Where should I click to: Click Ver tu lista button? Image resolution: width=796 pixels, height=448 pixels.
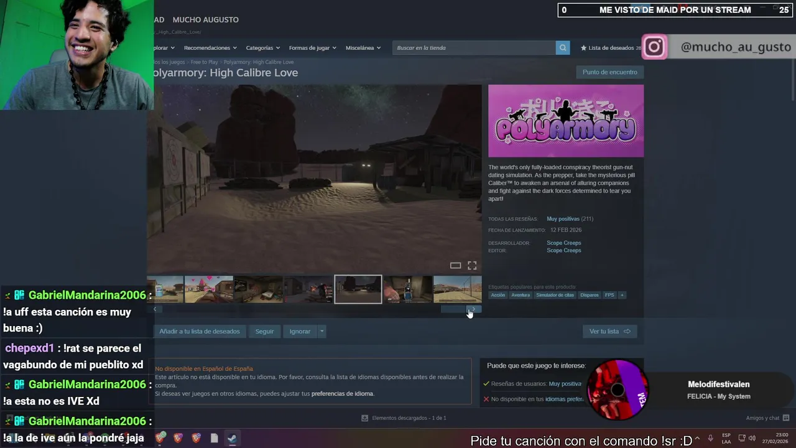pyautogui.click(x=609, y=332)
